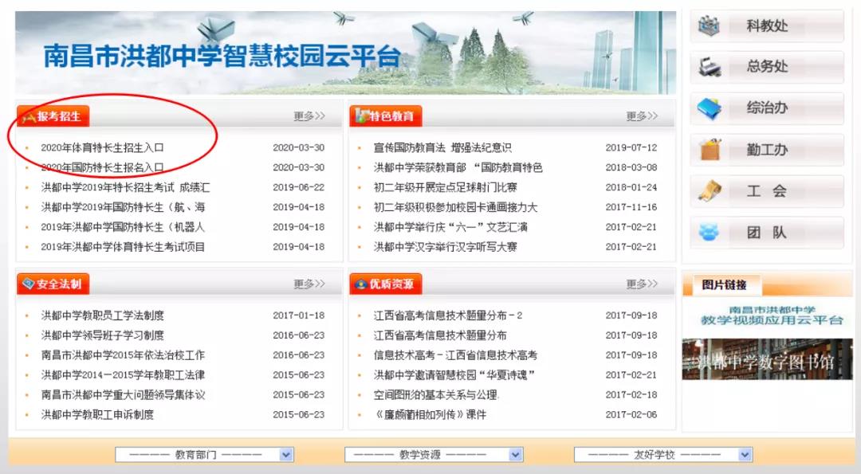This screenshot has height=474, width=861.
Task: Click the 图片链接 section heading
Action: coord(724,284)
